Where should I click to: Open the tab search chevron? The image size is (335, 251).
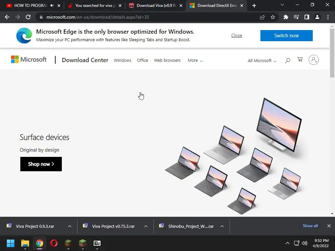tap(282, 5)
